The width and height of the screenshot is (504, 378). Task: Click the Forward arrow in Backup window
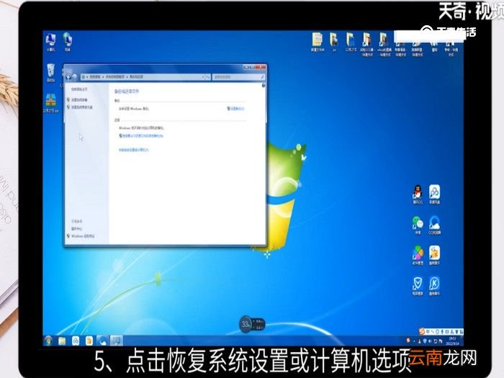[x=75, y=77]
